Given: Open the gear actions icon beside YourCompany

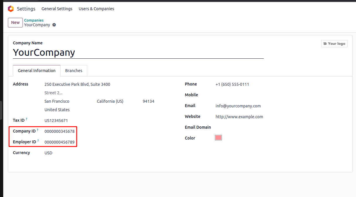Looking at the screenshot, I should click(x=54, y=25).
